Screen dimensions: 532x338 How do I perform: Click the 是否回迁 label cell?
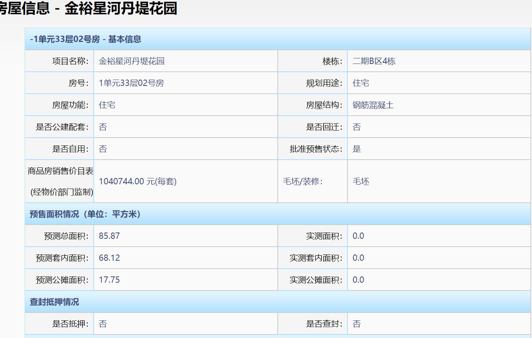point(321,127)
